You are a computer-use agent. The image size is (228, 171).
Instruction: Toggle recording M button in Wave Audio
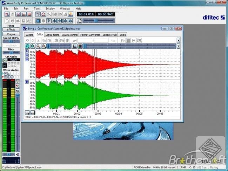coord(6,77)
